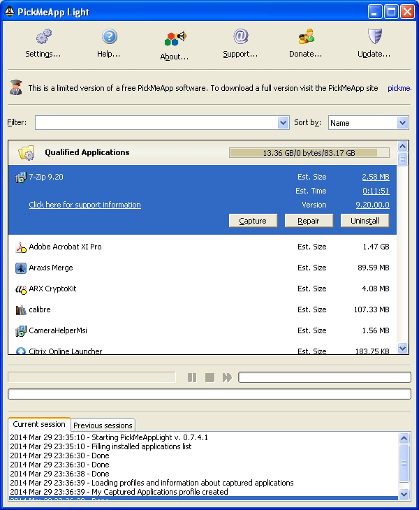The image size is (419, 510).
Task: Click the upper right progress bar
Action: click(x=325, y=377)
